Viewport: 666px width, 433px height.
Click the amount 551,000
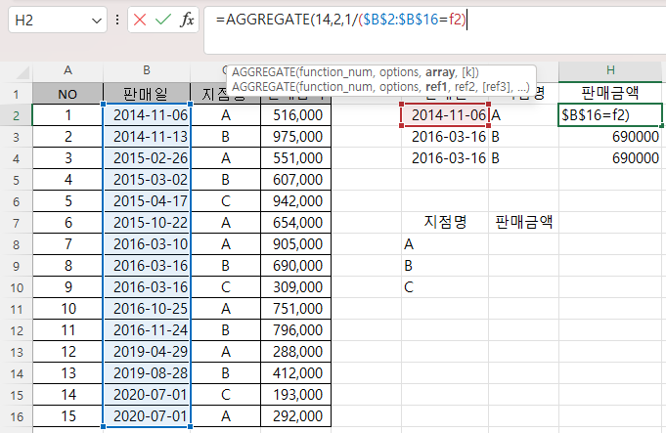pyautogui.click(x=295, y=158)
